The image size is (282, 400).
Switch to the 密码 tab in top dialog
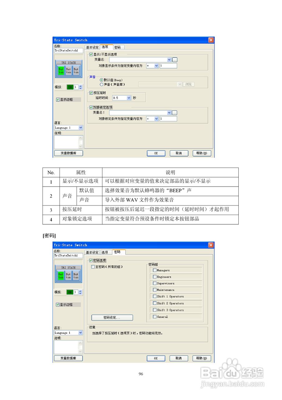[118, 47]
